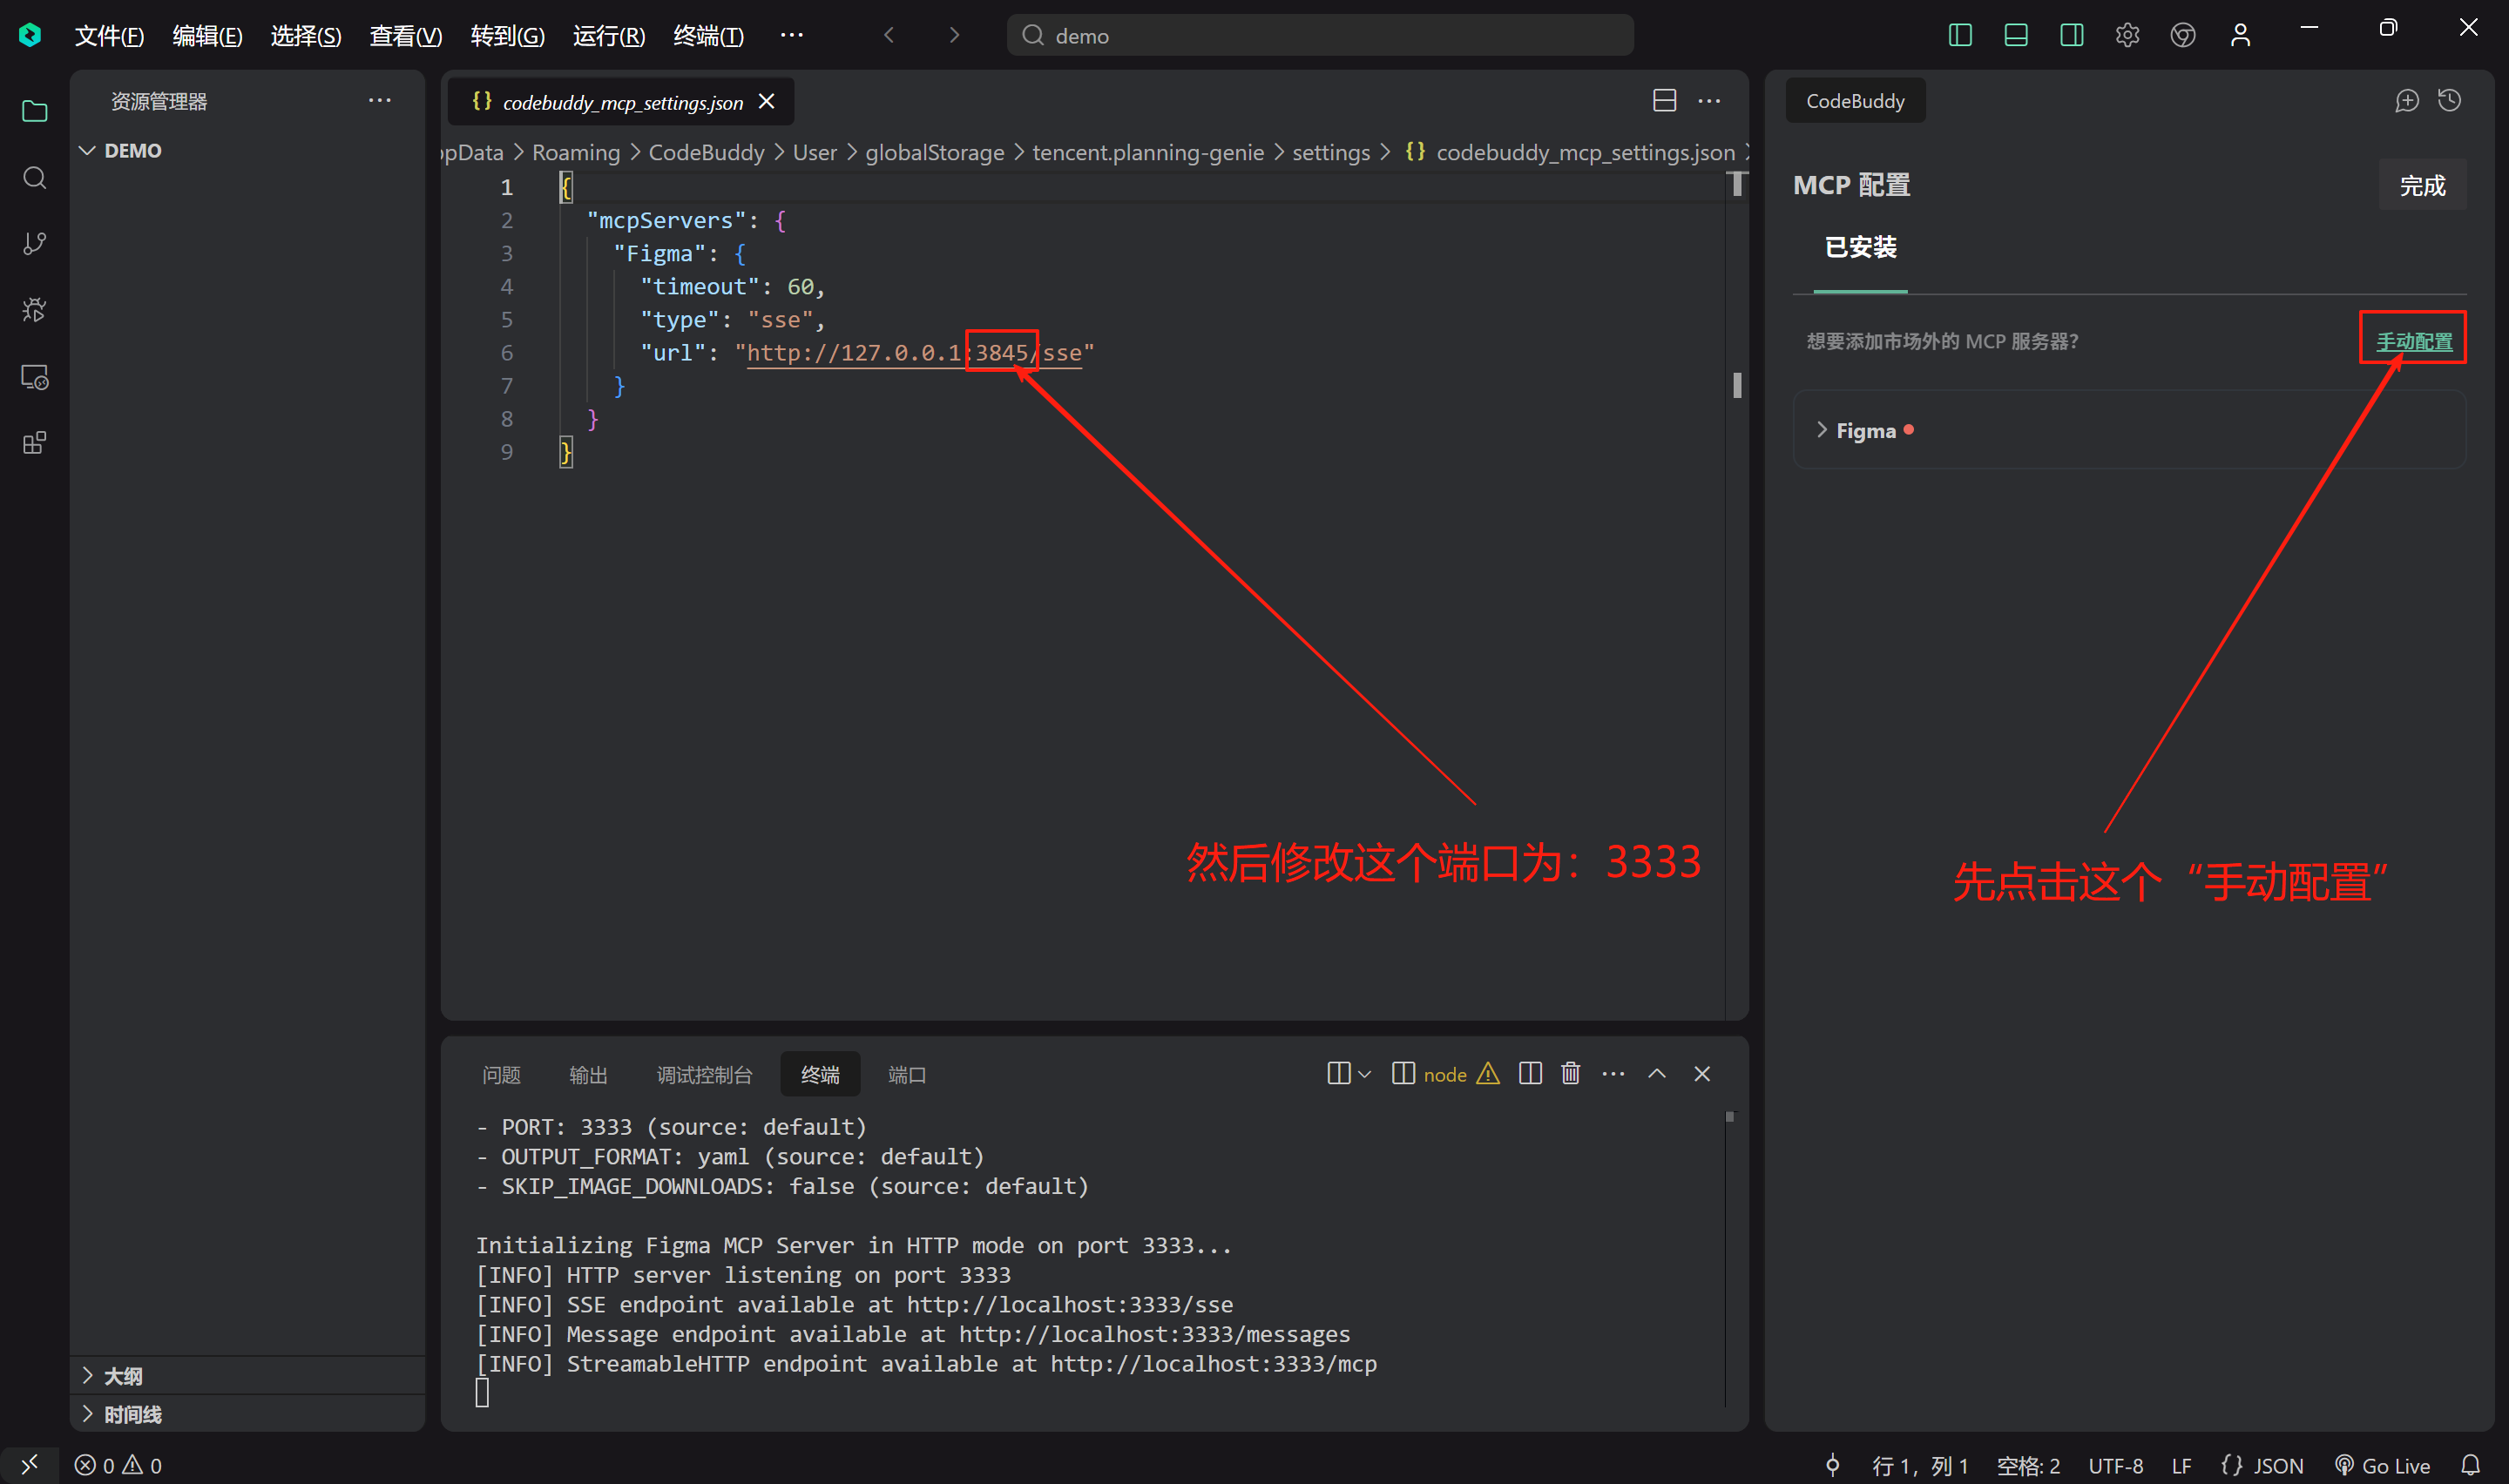Kill the terminal with trash icon
Screen dimensions: 2509x1484
click(x=1571, y=1073)
